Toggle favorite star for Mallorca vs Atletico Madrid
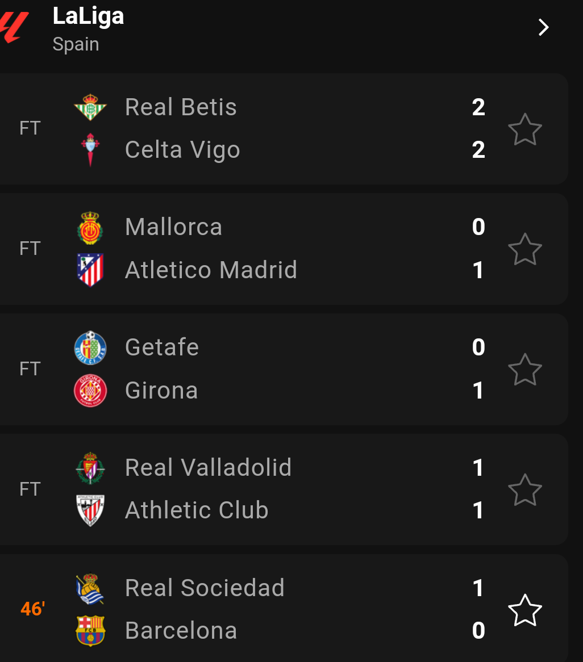This screenshot has width=583, height=662. pyautogui.click(x=524, y=249)
